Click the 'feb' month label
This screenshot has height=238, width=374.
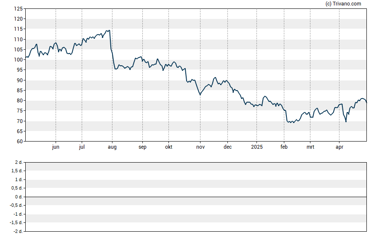(x=284, y=147)
